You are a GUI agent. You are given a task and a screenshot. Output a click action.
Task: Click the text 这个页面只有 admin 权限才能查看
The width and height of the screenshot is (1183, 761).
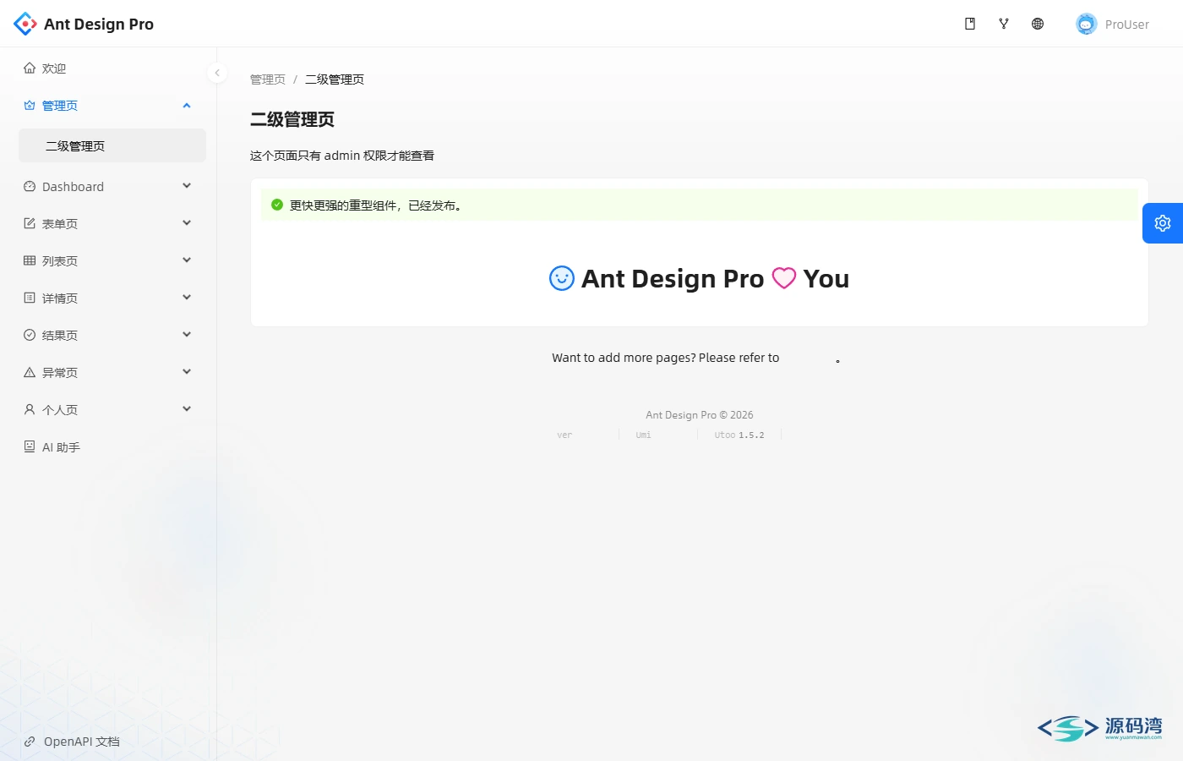pos(342,156)
